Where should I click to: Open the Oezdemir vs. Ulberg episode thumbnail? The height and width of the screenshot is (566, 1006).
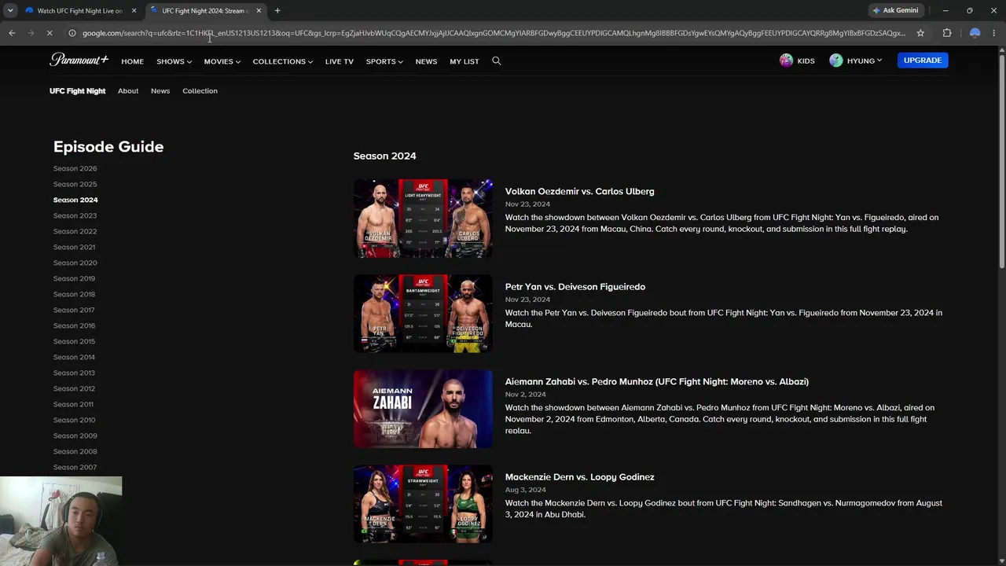pyautogui.click(x=423, y=219)
